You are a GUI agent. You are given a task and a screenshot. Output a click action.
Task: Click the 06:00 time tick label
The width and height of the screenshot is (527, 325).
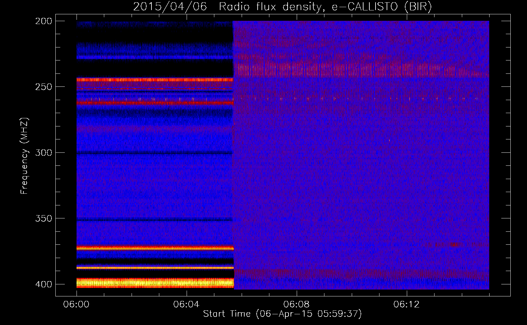tap(76, 305)
